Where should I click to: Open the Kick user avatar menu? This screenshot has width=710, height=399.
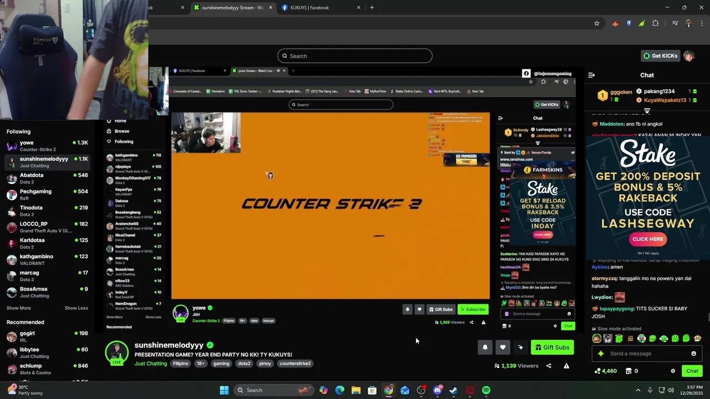pos(689,56)
